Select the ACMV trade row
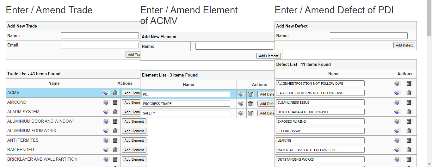432x167 pixels. (54, 93)
